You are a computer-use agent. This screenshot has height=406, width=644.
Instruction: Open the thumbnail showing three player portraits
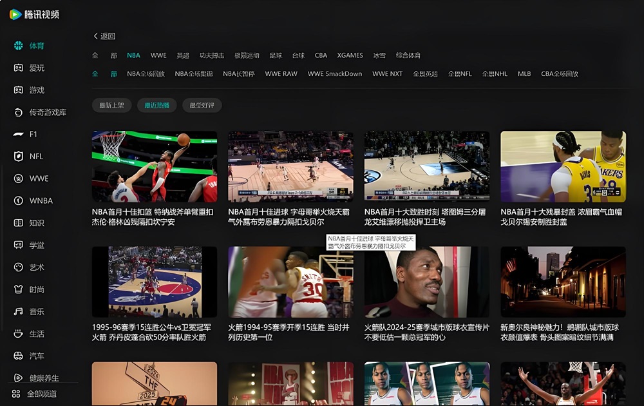tap(427, 384)
